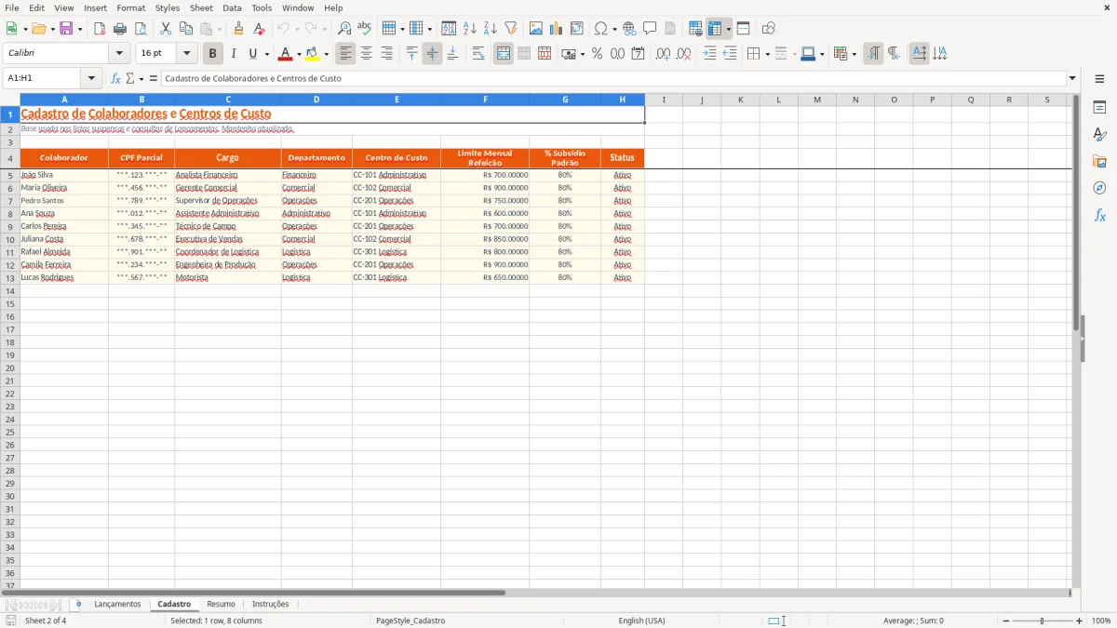Toggle Align Left for cells
The image size is (1117, 628).
(345, 54)
